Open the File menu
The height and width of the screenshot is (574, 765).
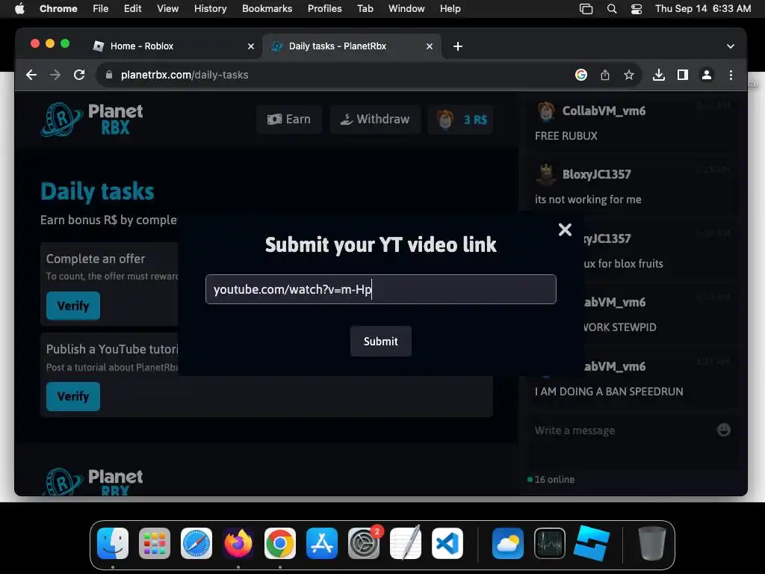tap(101, 8)
